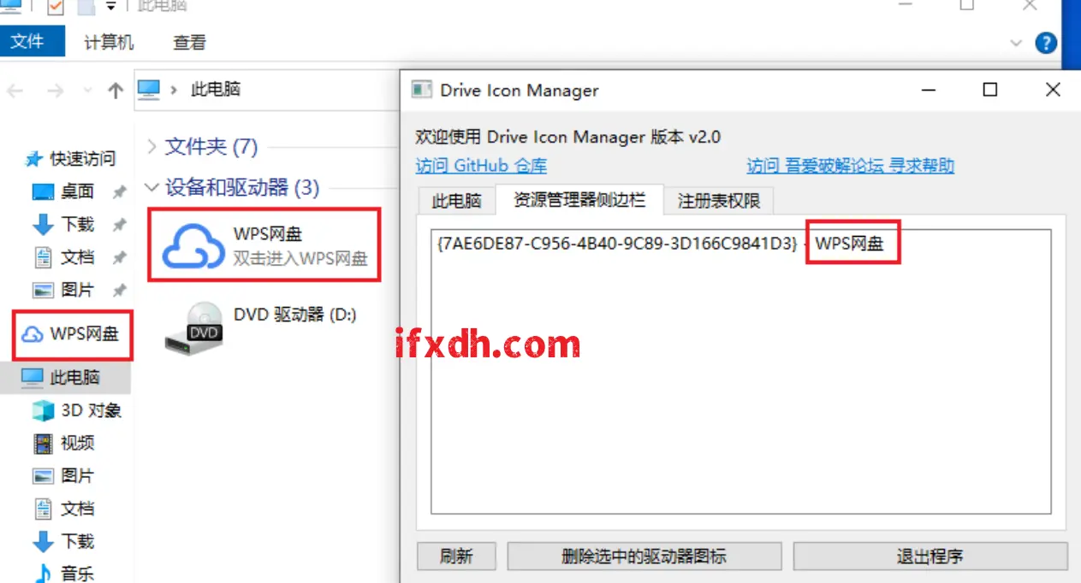
Task: Switch to the 此电脑 tab
Action: 456,201
